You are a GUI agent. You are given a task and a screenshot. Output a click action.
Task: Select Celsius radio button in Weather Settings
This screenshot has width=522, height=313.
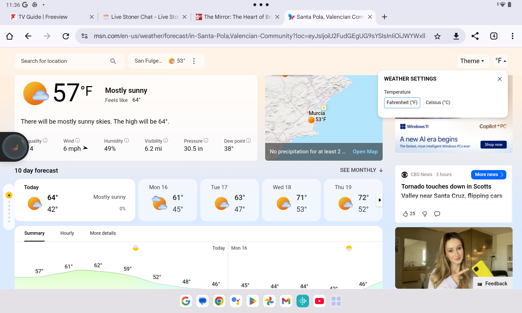(x=438, y=103)
